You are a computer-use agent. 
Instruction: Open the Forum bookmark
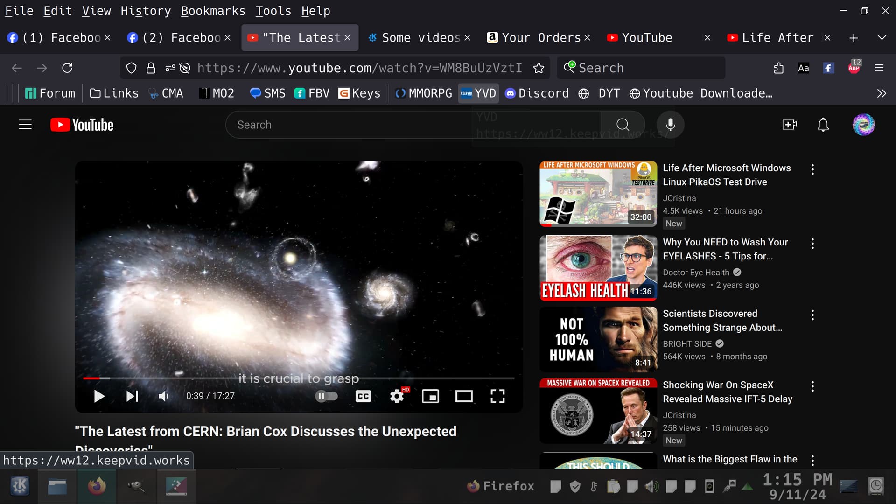pos(50,93)
